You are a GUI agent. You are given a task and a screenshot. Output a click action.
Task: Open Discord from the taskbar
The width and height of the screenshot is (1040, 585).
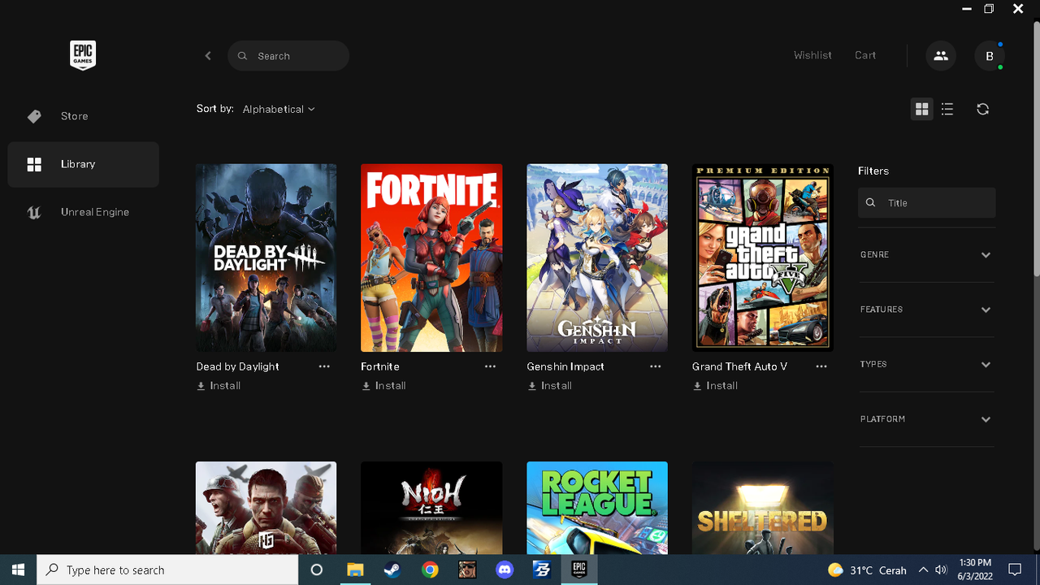(505, 570)
